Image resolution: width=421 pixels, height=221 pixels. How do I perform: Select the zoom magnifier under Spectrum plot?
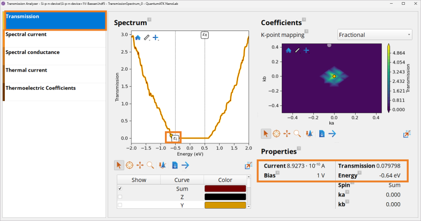[151, 165]
